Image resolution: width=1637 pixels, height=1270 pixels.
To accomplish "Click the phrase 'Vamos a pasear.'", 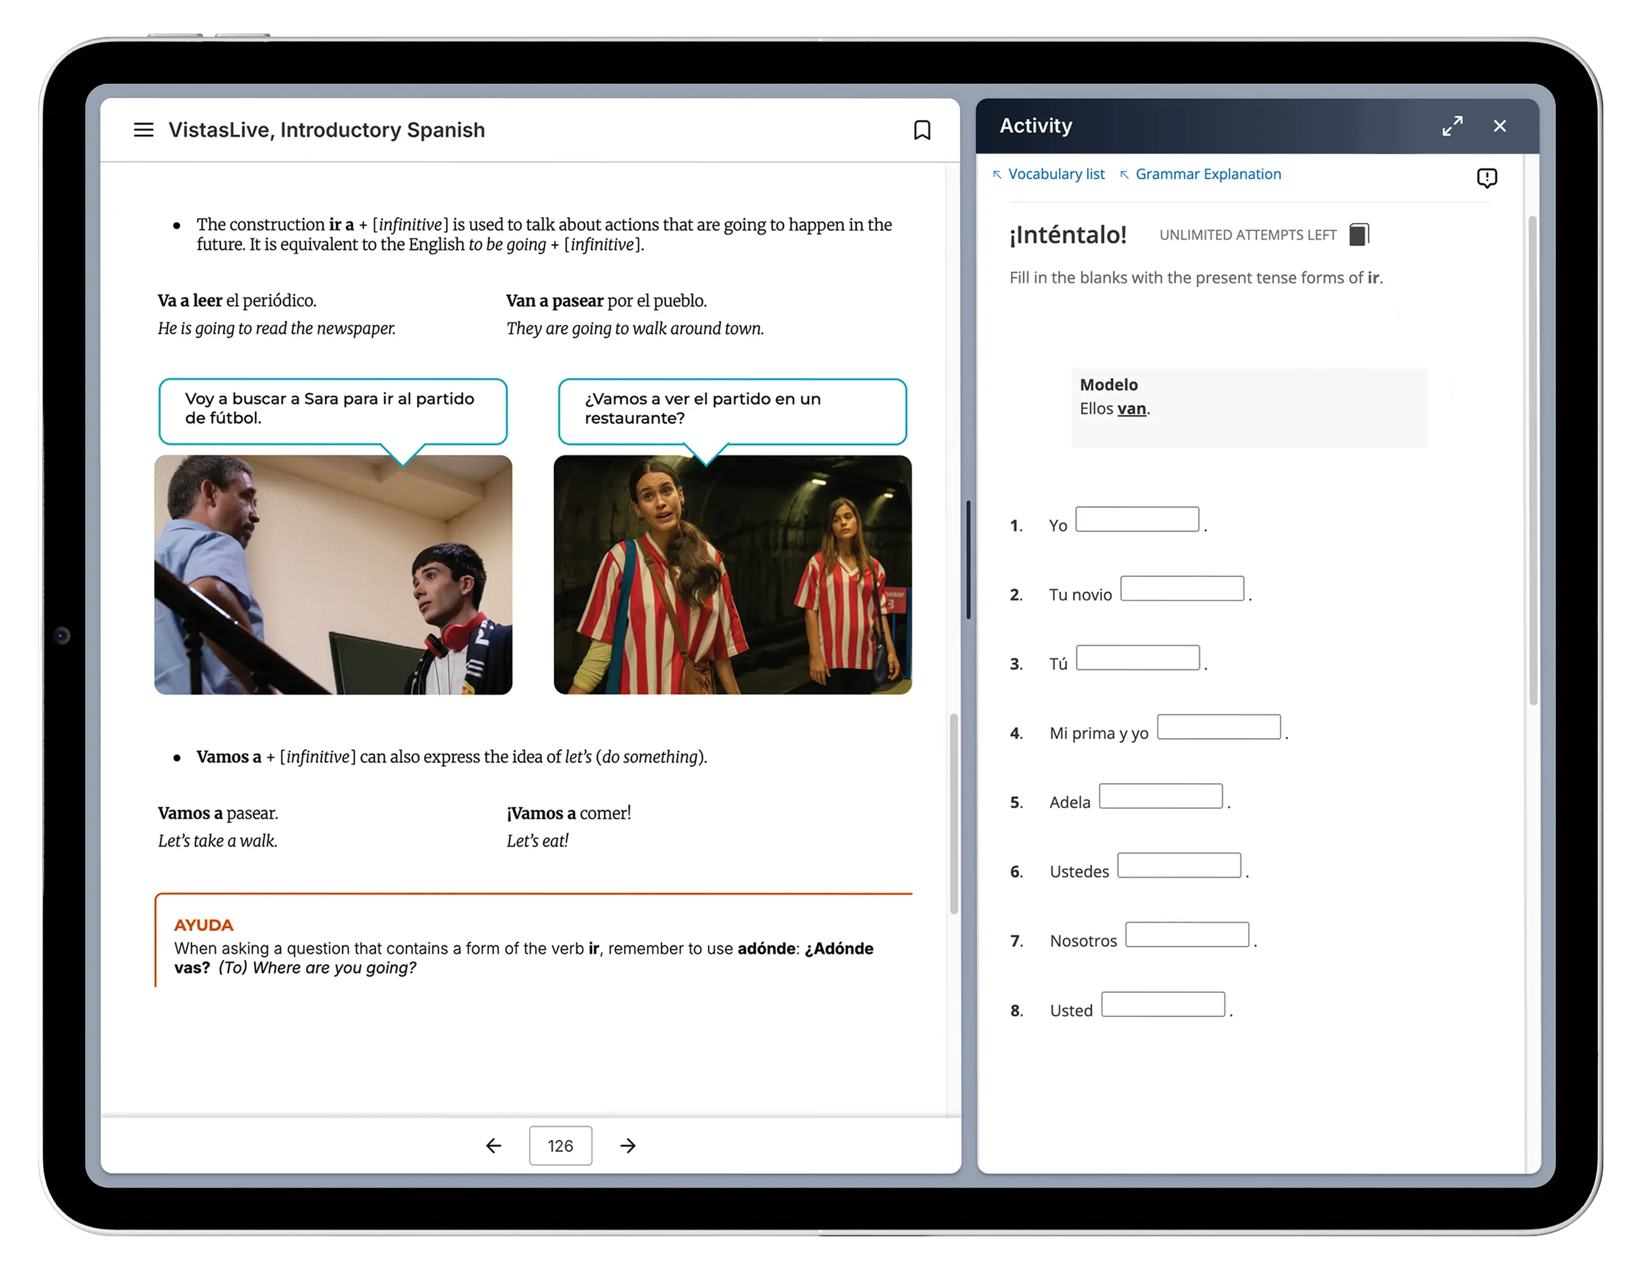I will (217, 813).
